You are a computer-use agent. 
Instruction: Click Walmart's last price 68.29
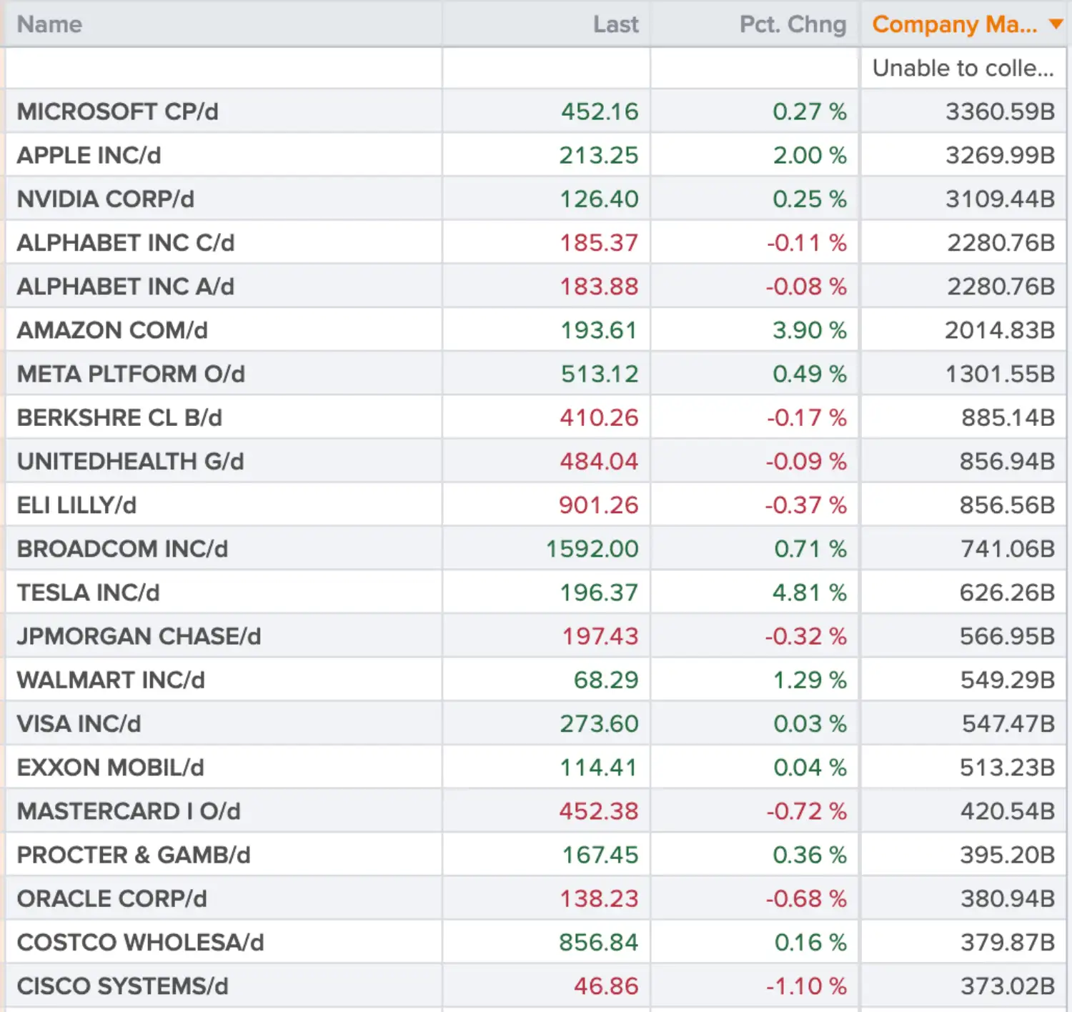(x=606, y=680)
